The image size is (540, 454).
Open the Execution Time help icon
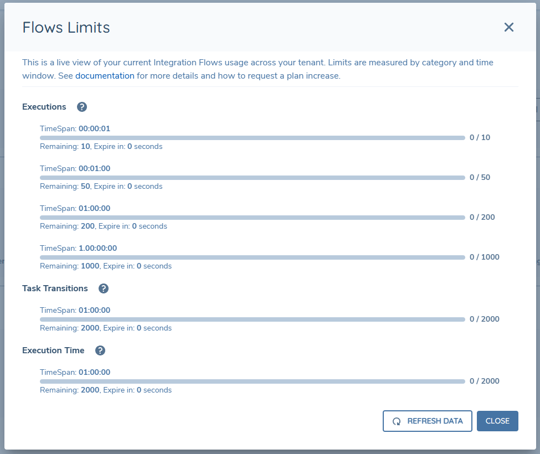100,350
